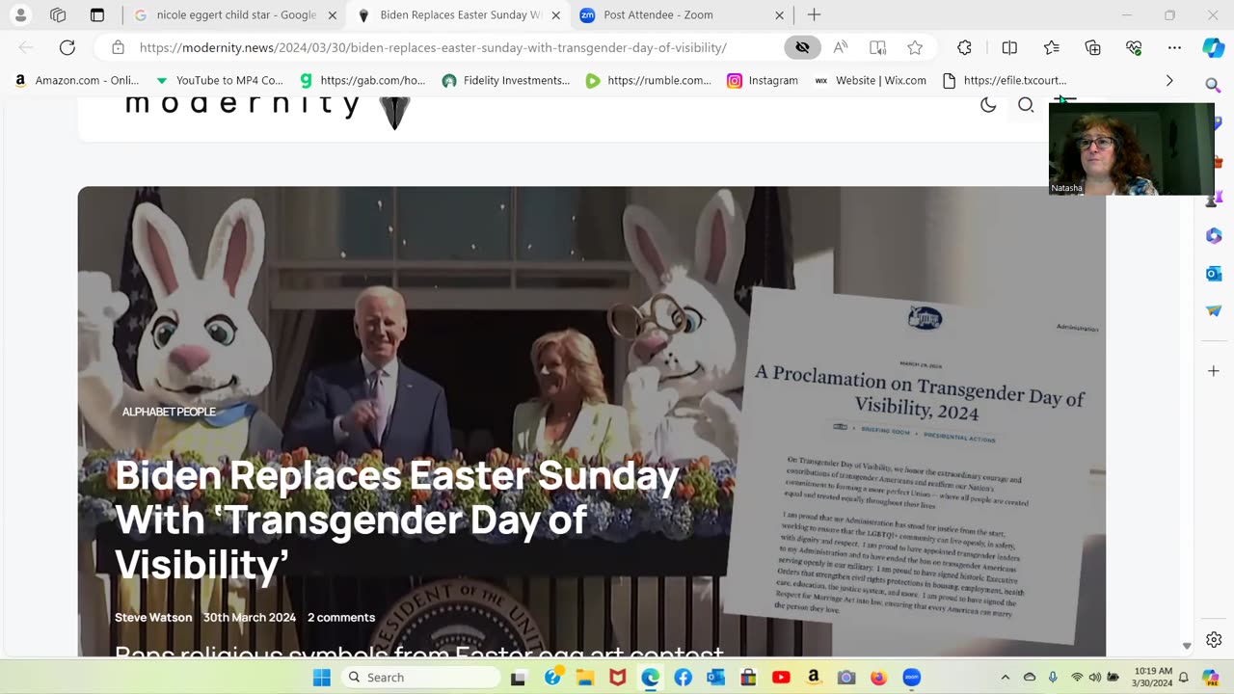
Task: View site information lock icon
Action: (x=118, y=47)
